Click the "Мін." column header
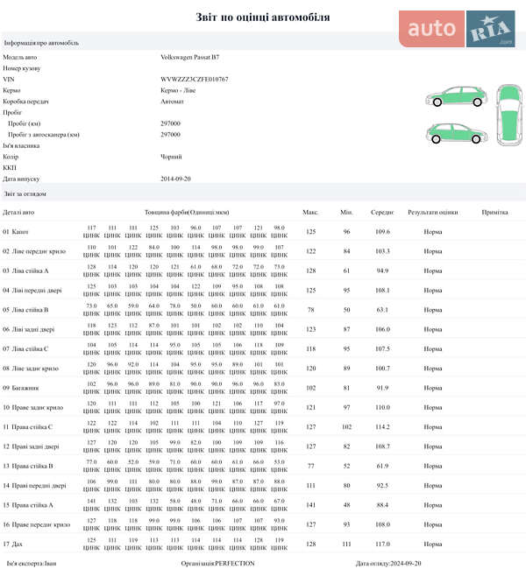Screen dimensions: 526x576 pos(346,213)
